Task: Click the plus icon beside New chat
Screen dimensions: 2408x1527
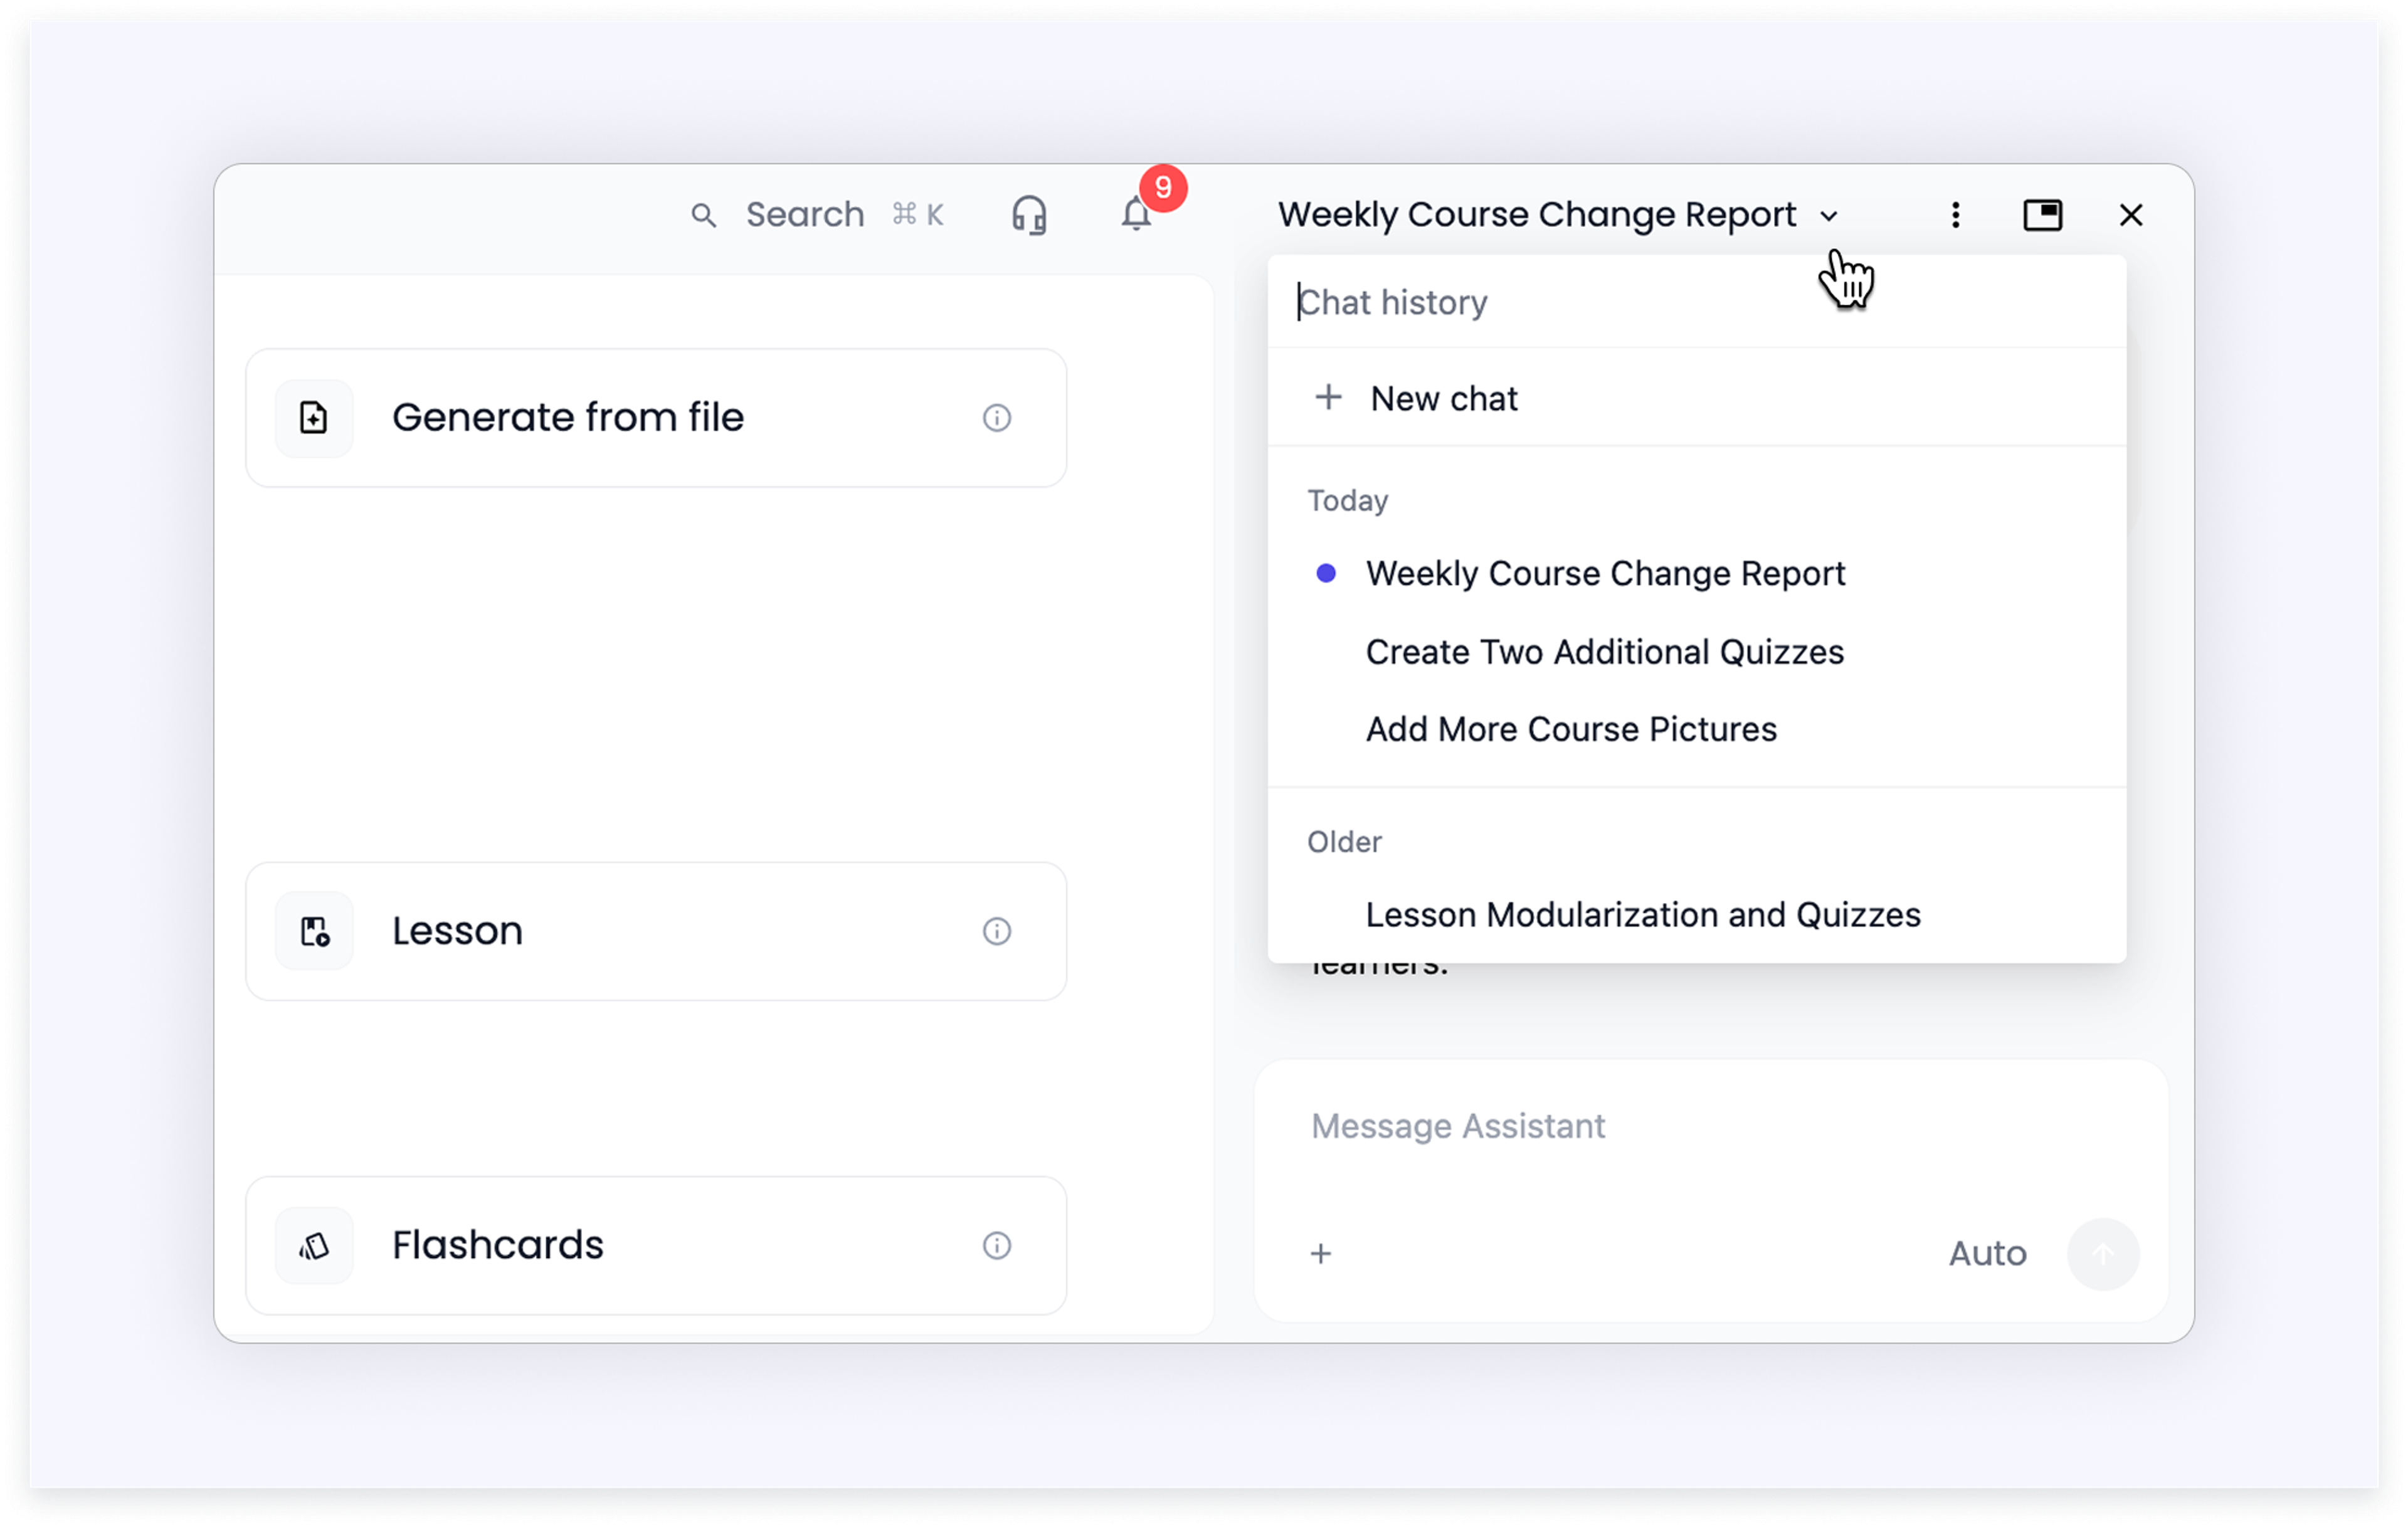Action: [1327, 397]
